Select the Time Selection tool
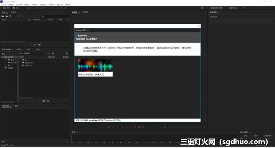275x148 pixels. click(x=49, y=8)
